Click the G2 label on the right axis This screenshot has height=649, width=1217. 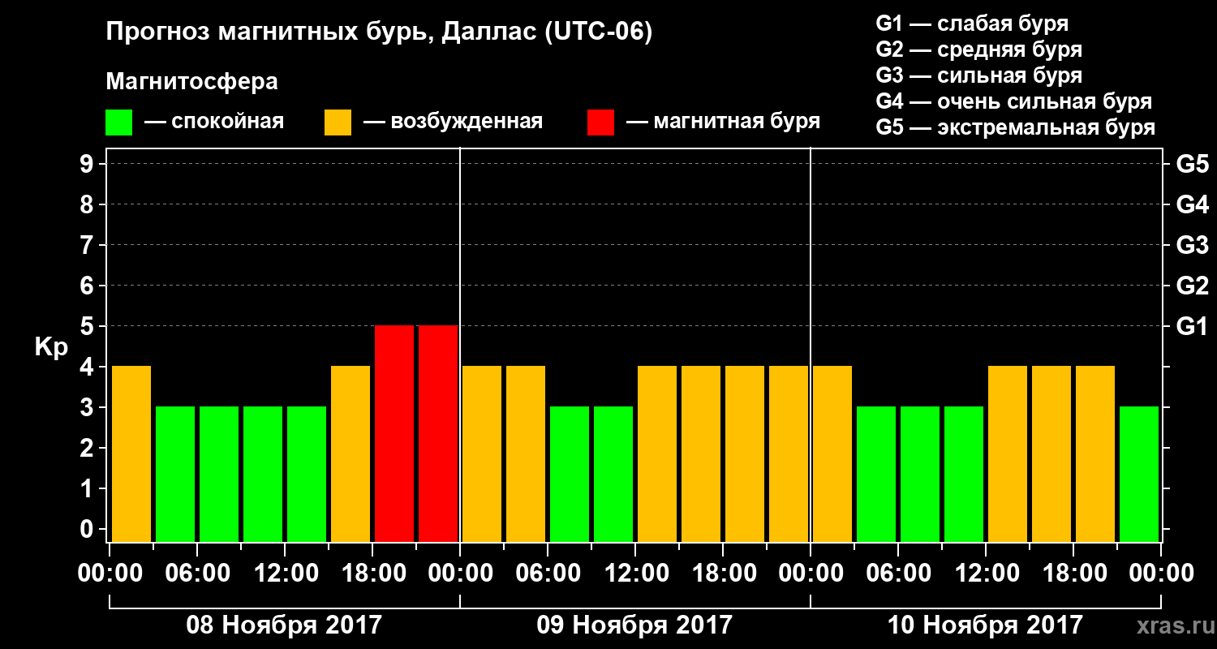tap(1192, 286)
